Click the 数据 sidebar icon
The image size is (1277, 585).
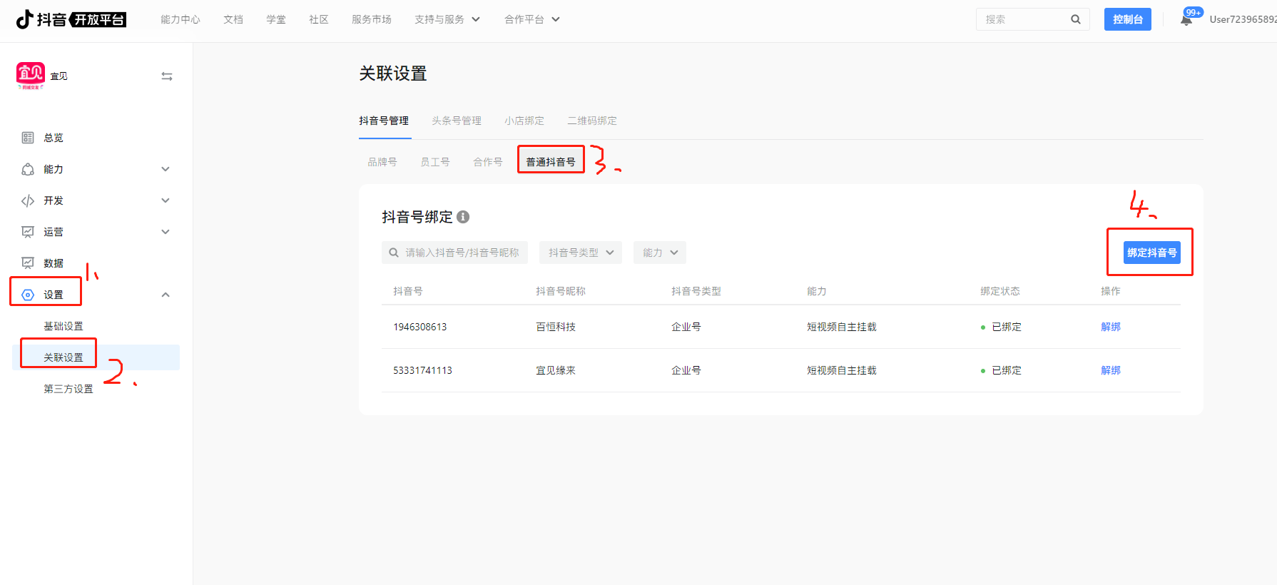[x=28, y=263]
